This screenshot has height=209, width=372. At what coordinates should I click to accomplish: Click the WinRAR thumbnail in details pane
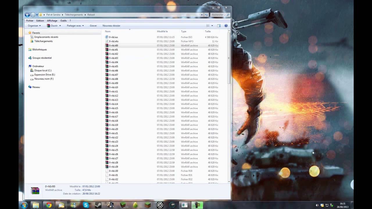(x=35, y=190)
